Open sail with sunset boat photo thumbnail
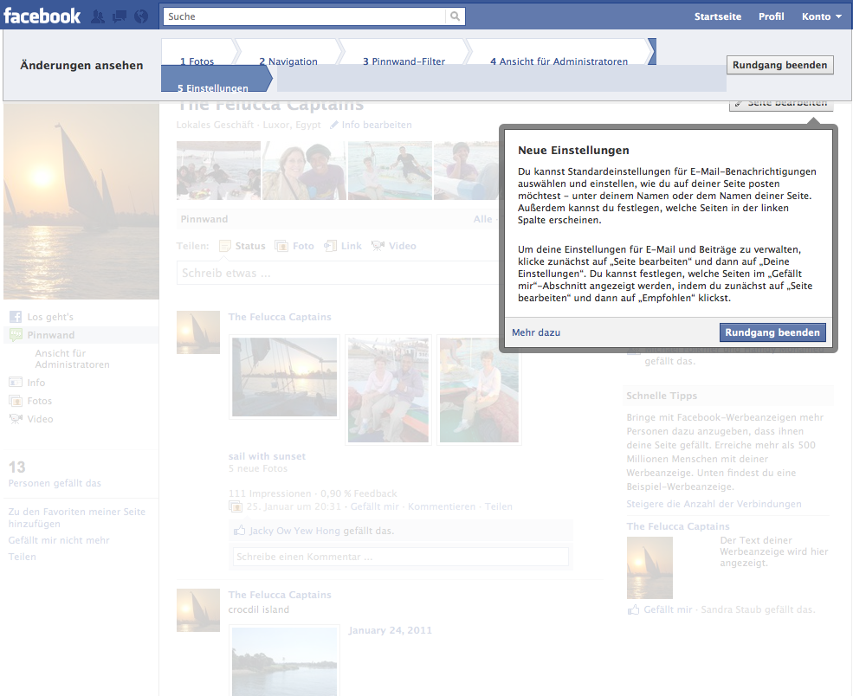Viewport: 853px width, 696px height. pos(285,377)
